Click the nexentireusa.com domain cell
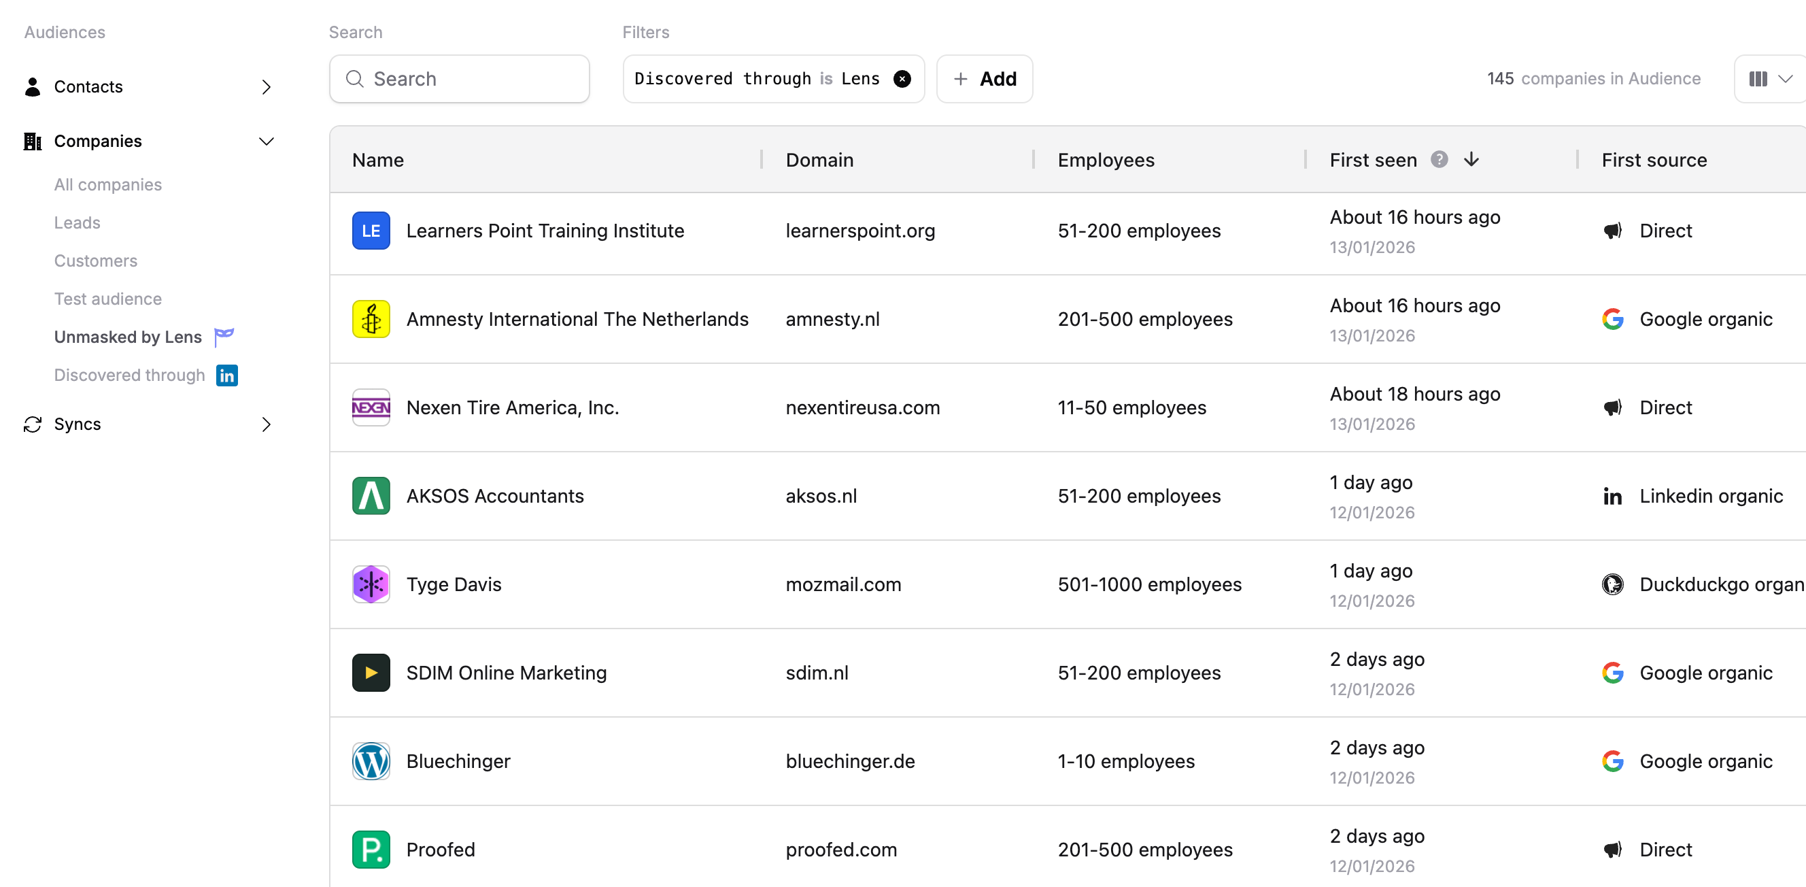 click(x=863, y=407)
